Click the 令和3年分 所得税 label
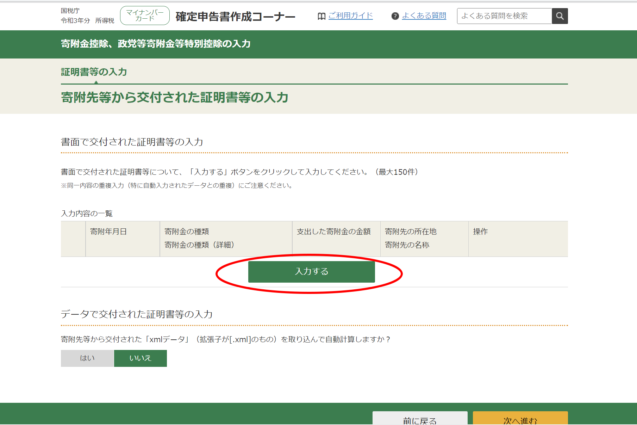Image resolution: width=637 pixels, height=425 pixels. 88,21
